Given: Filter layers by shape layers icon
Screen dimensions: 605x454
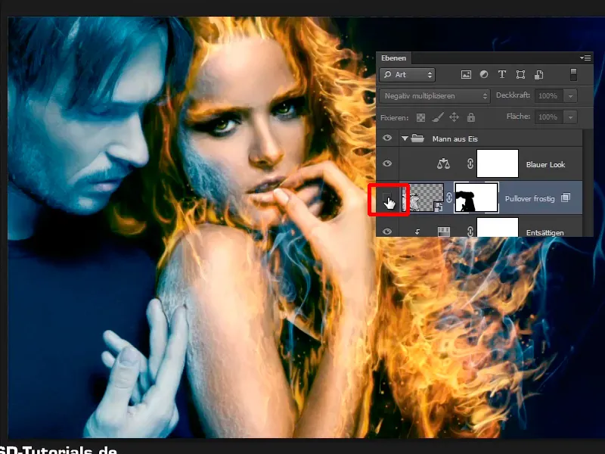Looking at the screenshot, I should click(x=520, y=74).
